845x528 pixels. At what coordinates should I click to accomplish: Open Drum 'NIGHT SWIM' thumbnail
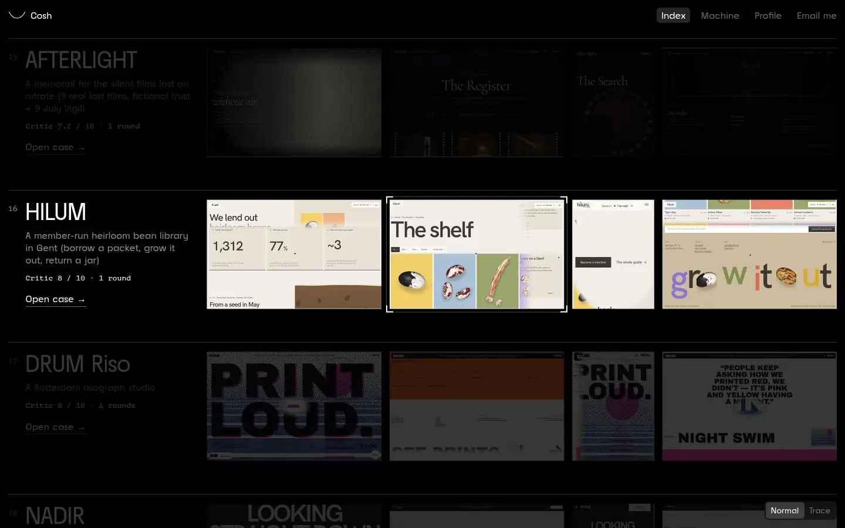[749, 407]
